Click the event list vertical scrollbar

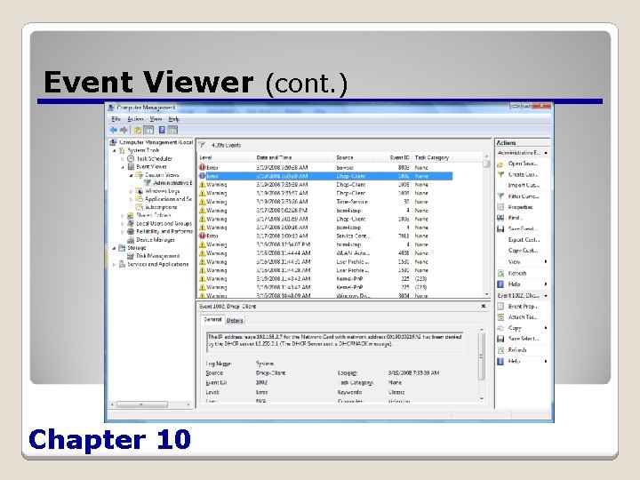point(486,225)
